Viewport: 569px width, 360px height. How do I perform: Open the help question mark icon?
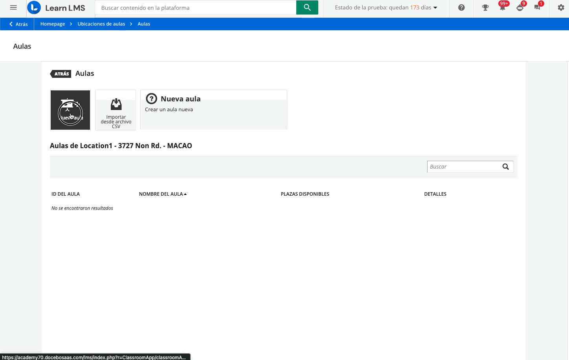[461, 7]
